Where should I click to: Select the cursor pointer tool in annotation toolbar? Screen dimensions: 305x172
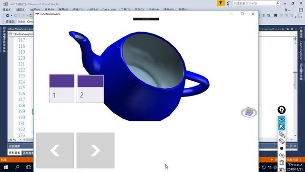pyautogui.click(x=282, y=127)
